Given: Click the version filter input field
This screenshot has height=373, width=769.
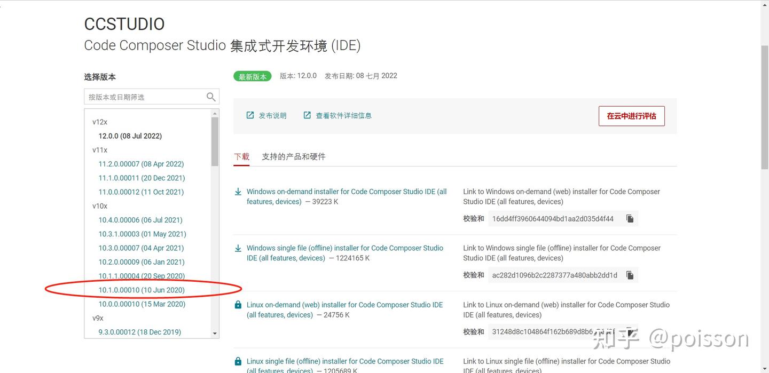Looking at the screenshot, I should [x=144, y=97].
